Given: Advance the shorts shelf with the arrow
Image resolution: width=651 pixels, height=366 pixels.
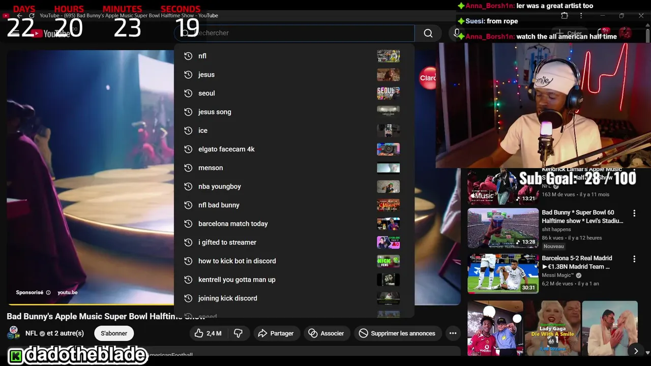Looking at the screenshot, I should coord(636,351).
